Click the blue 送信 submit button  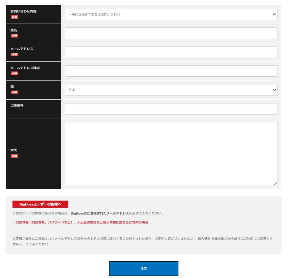tap(144, 268)
